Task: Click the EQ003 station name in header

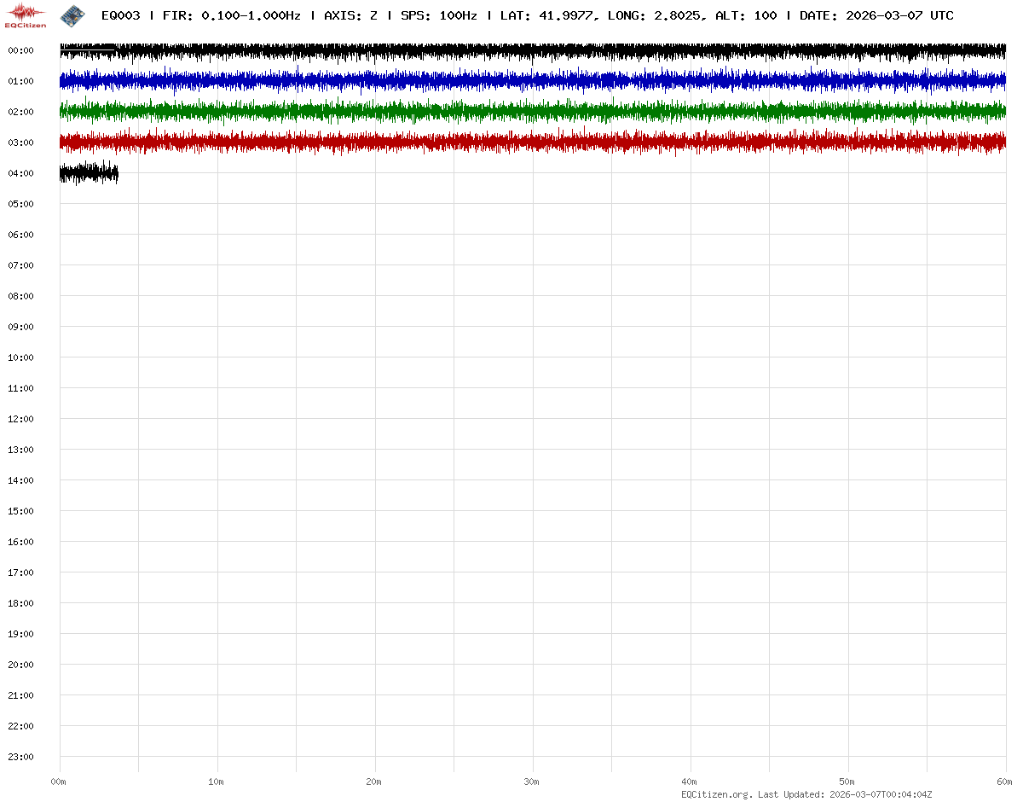Action: tap(120, 15)
